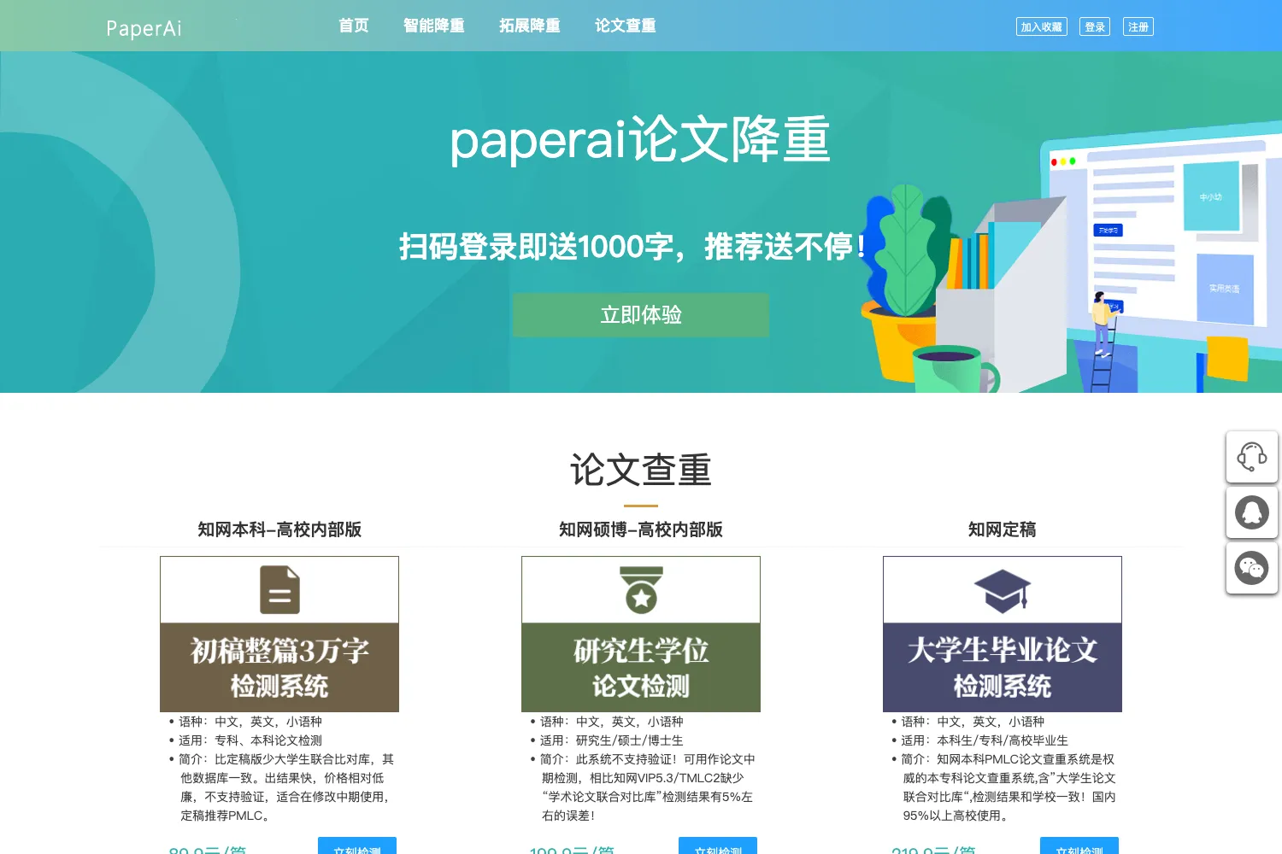Click the 论文查重 section heading

click(641, 470)
